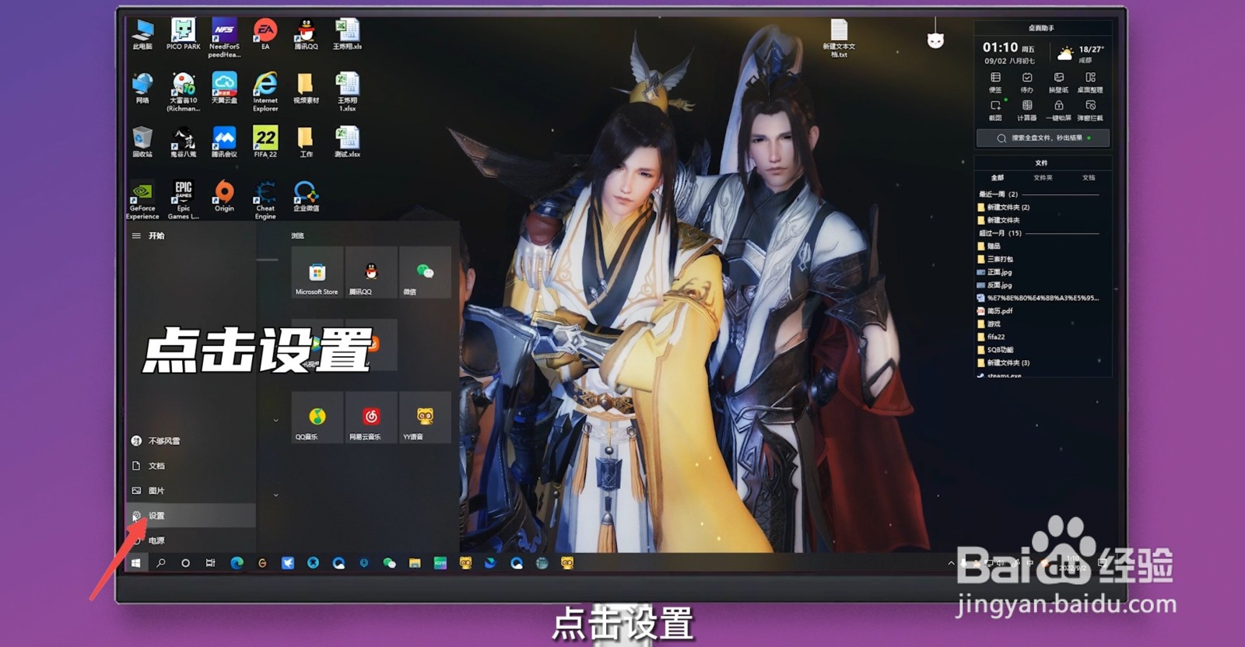1245x647 pixels.
Task: Click 设置 in Start menu sidebar
Action: (191, 515)
